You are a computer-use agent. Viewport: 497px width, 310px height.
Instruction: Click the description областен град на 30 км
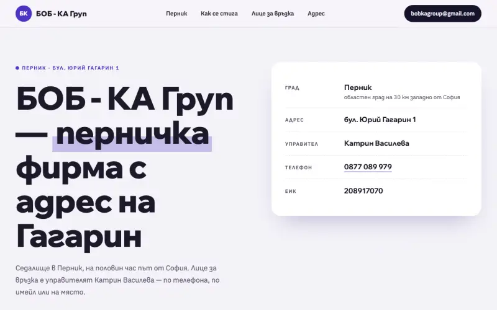[x=401, y=97]
